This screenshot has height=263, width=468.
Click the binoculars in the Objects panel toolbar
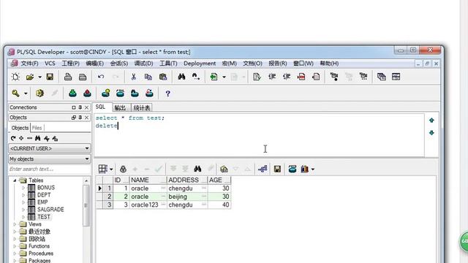(x=37, y=138)
